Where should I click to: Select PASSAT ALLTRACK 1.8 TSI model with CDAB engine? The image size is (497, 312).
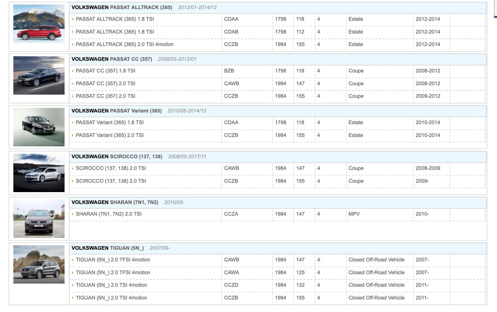(115, 32)
